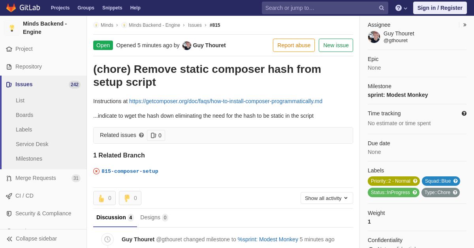
Task: Click the Issues icon in sidebar
Action: click(x=9, y=85)
